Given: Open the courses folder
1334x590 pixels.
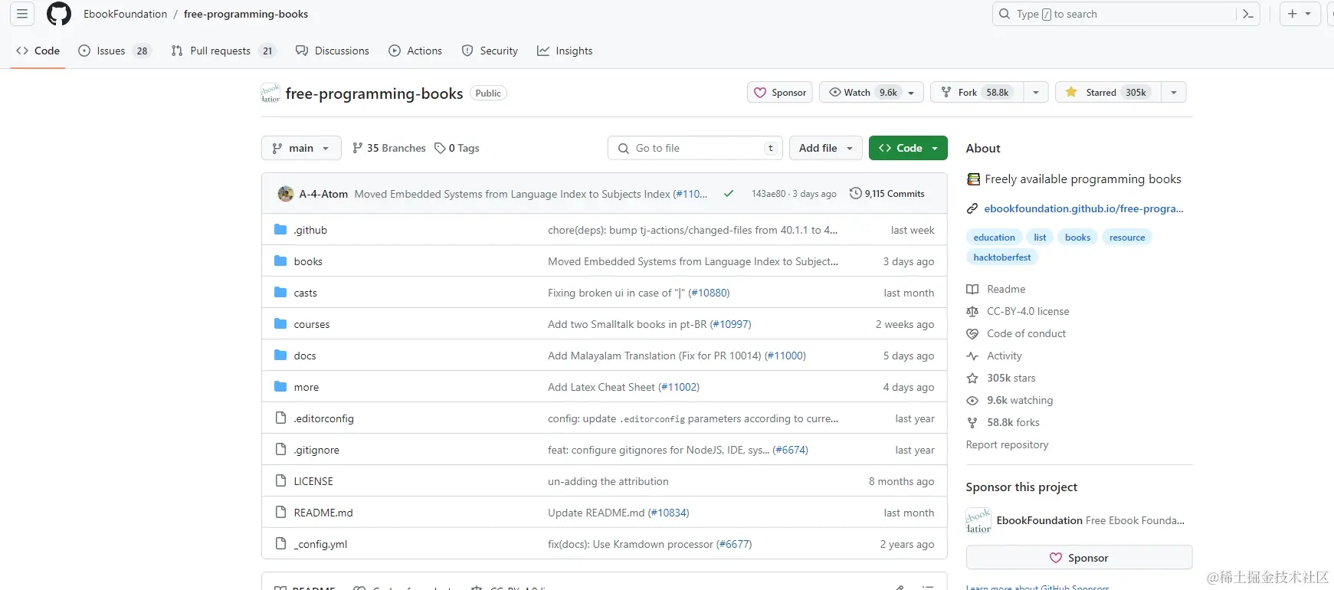Looking at the screenshot, I should point(312,324).
